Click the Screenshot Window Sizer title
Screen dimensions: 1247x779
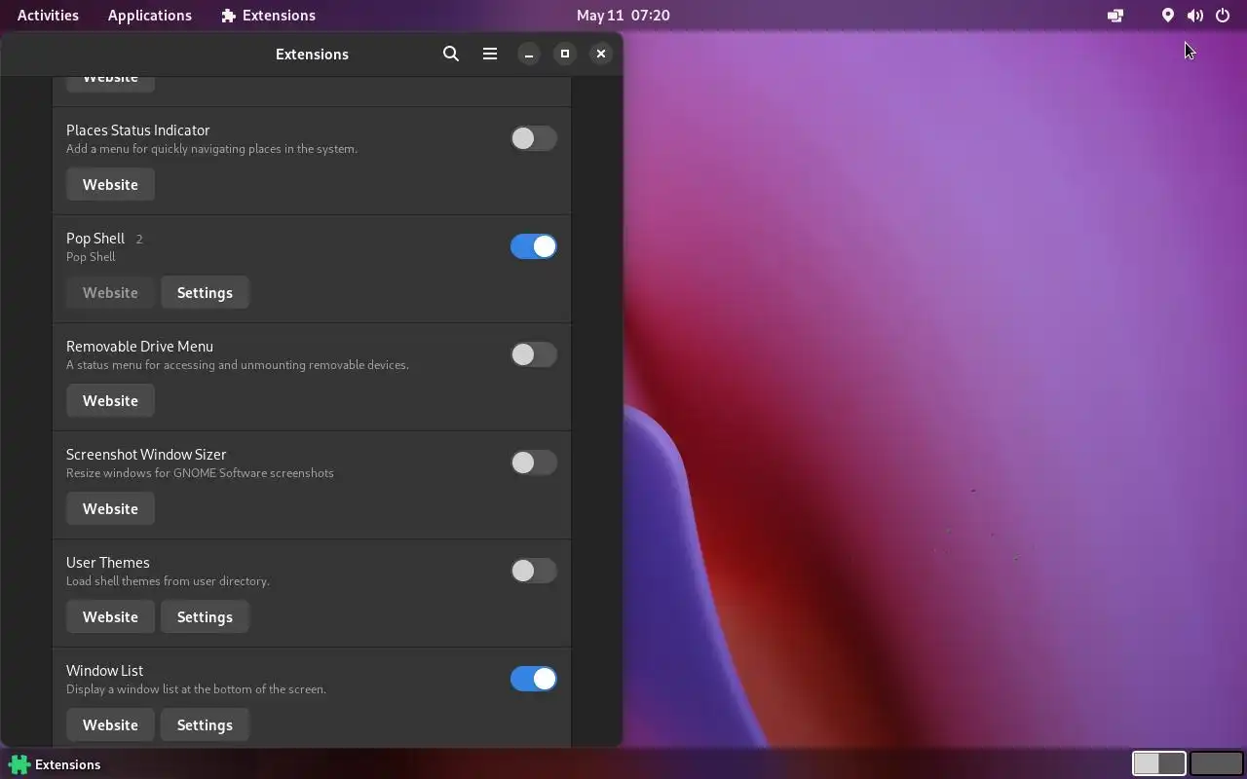[146, 455]
